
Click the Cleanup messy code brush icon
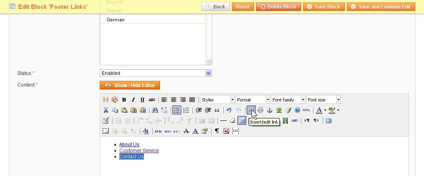[288, 110]
